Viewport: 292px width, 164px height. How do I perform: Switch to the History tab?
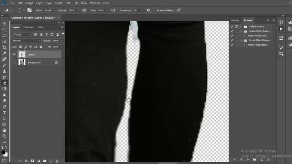pos(235,20)
